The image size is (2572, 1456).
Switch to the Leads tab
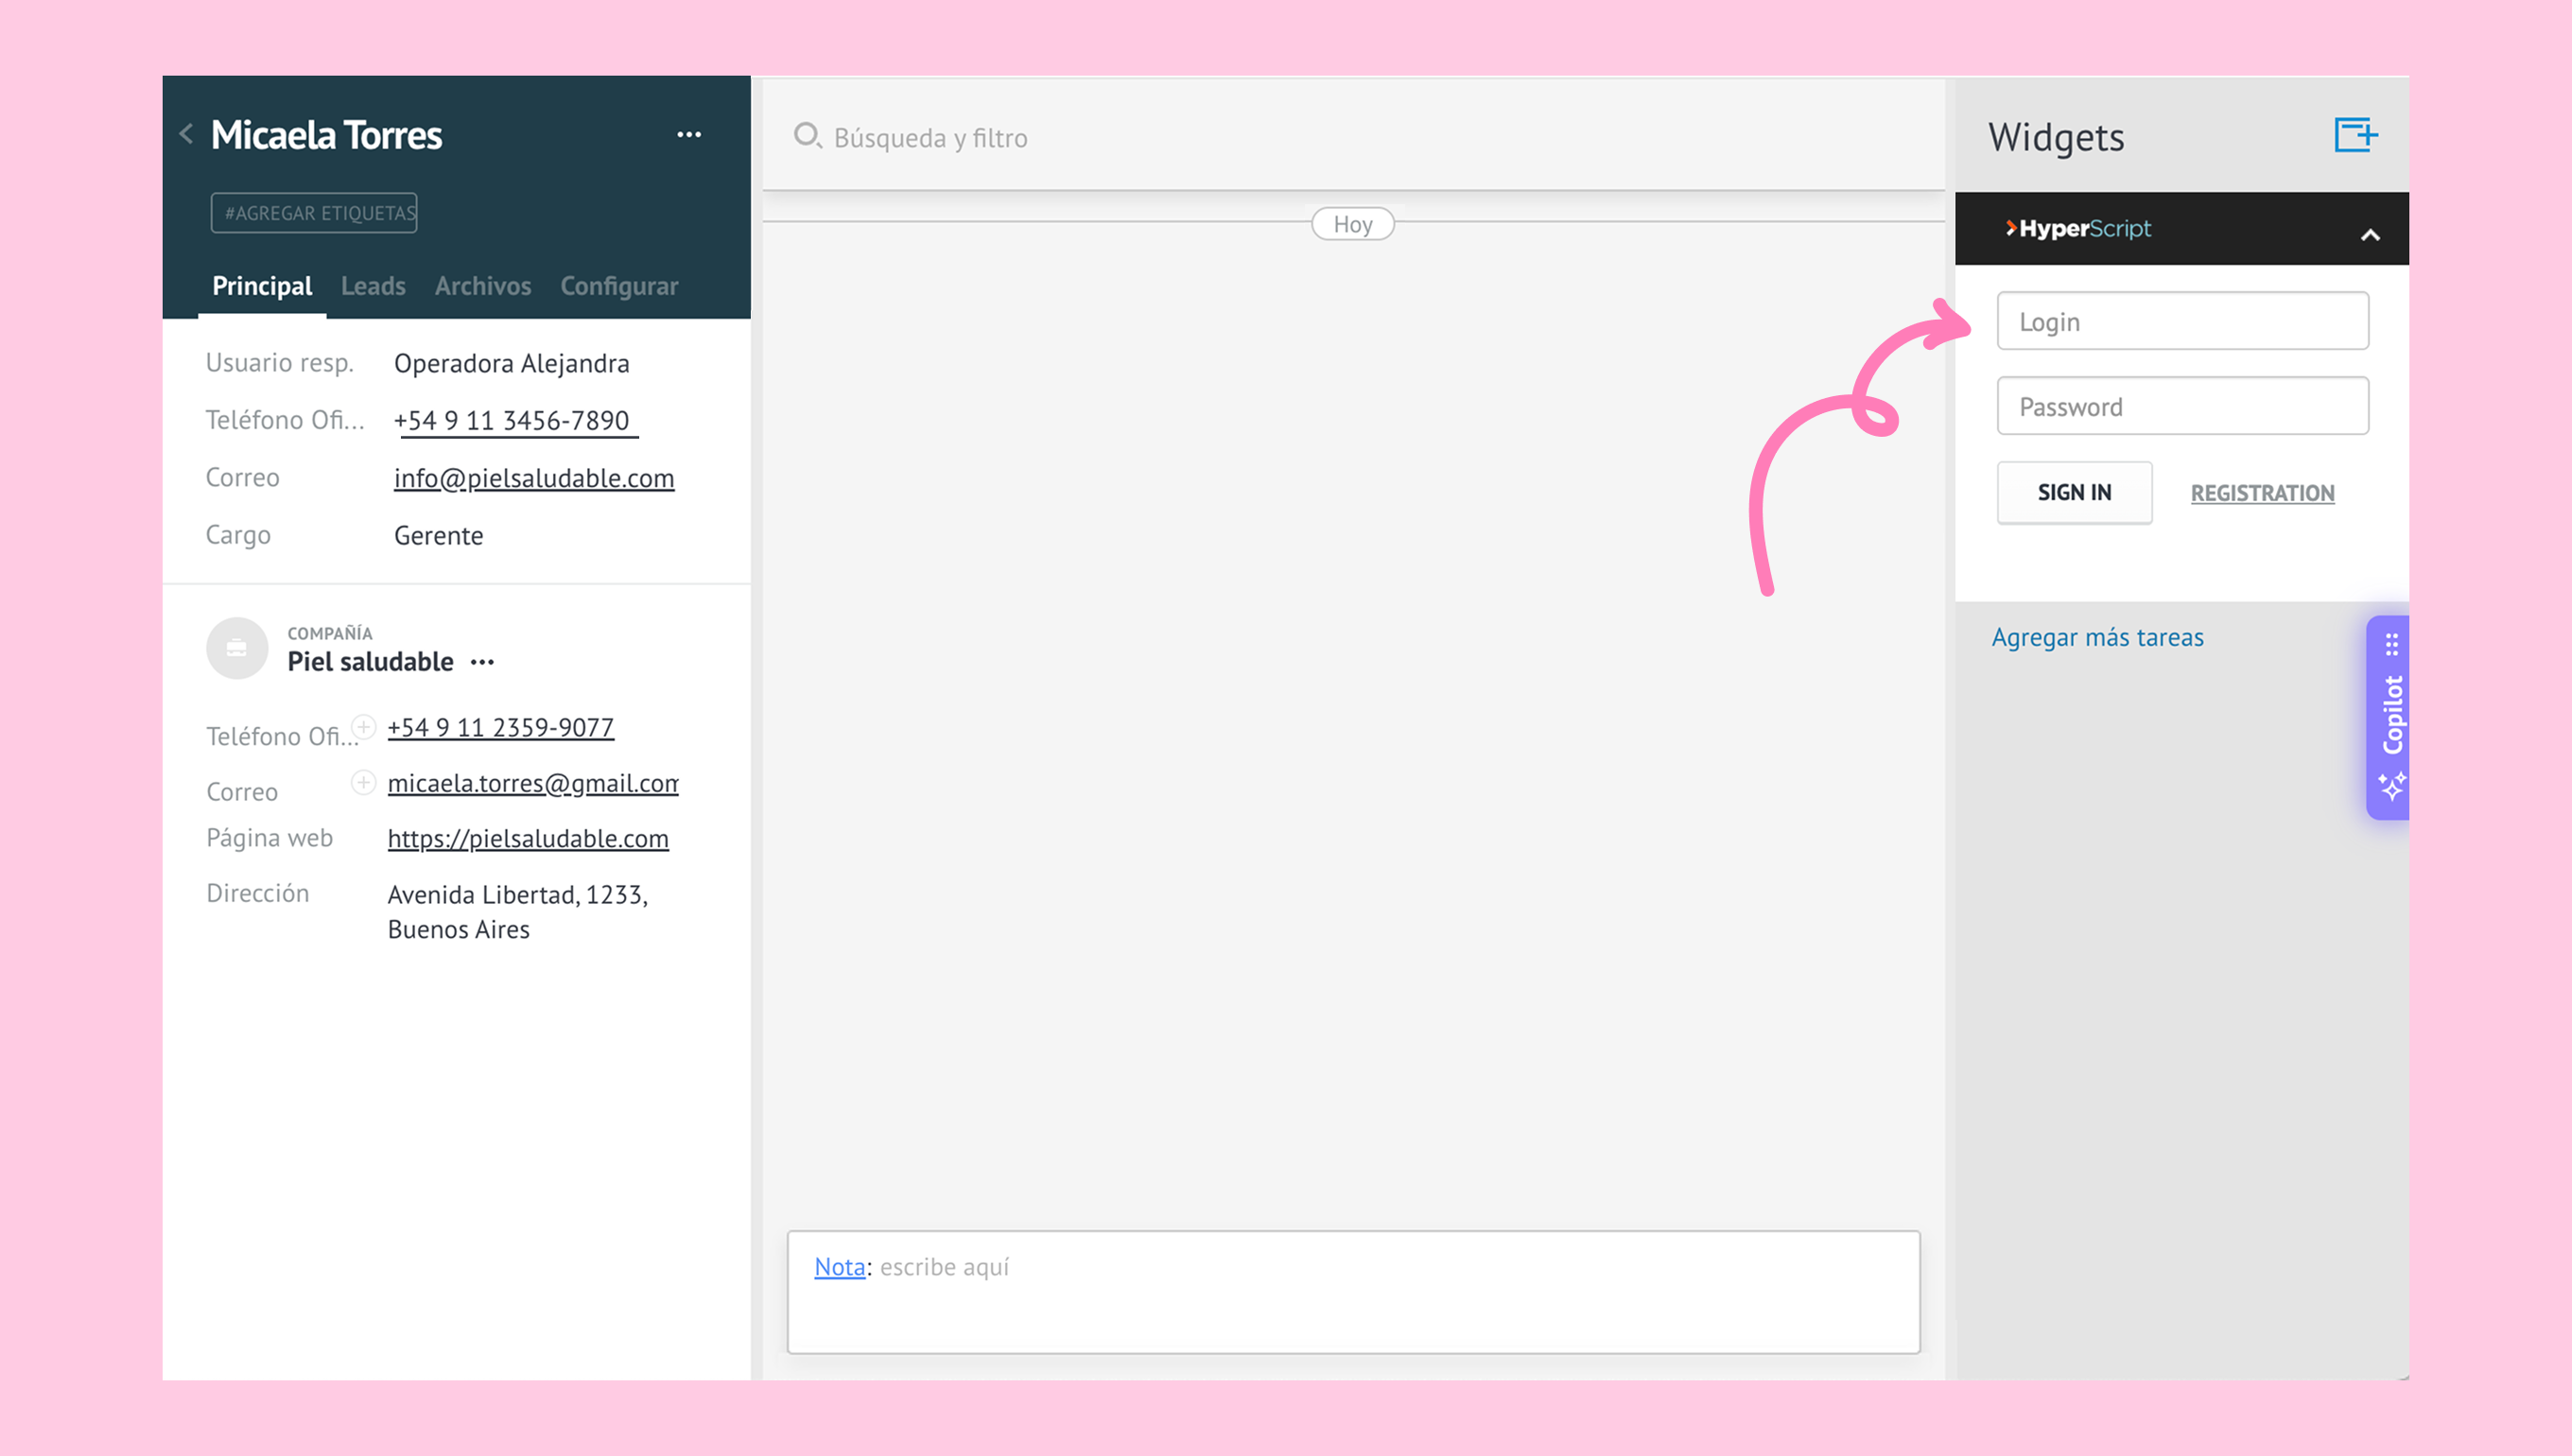(373, 286)
